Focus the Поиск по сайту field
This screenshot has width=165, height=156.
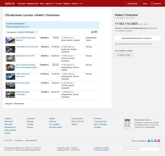(x=142, y=149)
